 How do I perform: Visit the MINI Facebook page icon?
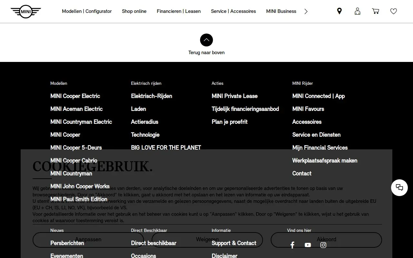292,245
